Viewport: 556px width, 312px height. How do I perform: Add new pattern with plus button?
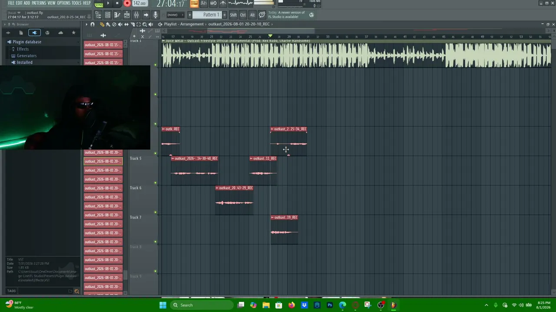tap(224, 15)
